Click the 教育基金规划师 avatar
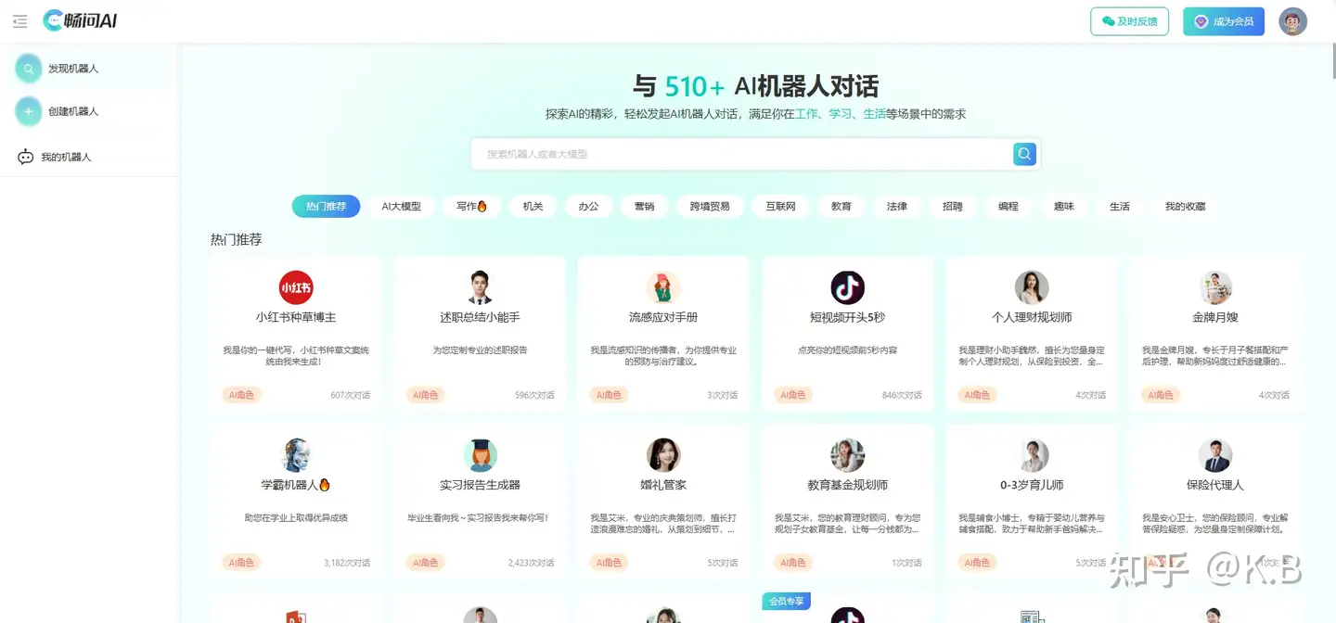 [847, 455]
